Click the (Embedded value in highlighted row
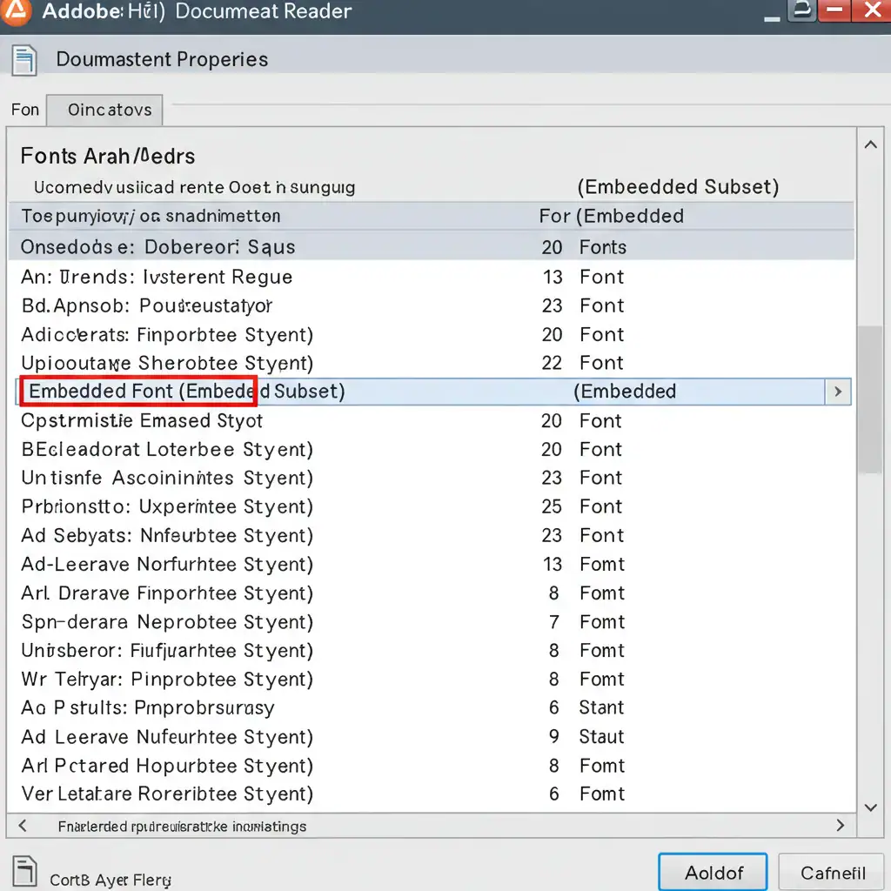The image size is (891, 891). click(625, 392)
